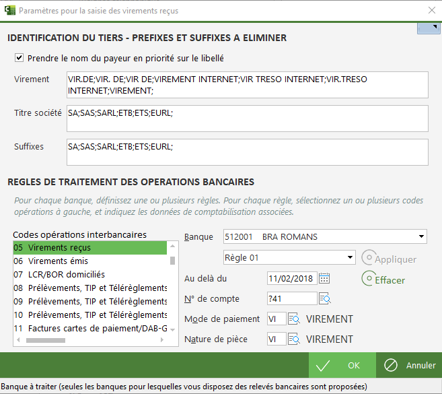442x394 pixels.
Task: Open the calendar picker for Au delà du
Action: [x=324, y=278]
